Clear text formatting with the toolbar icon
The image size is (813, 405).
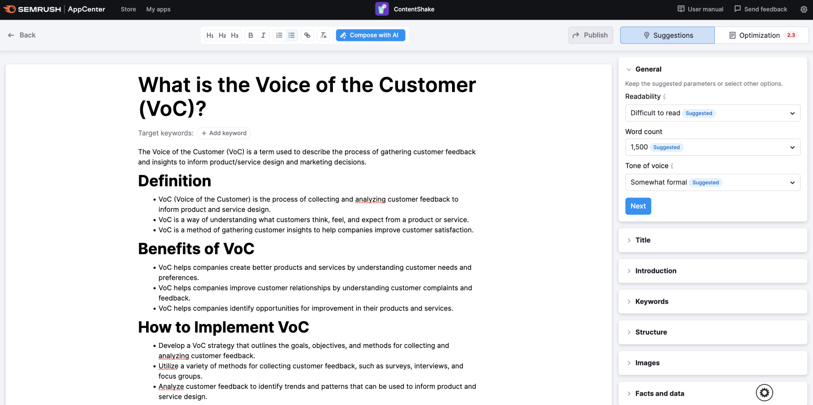(x=323, y=35)
